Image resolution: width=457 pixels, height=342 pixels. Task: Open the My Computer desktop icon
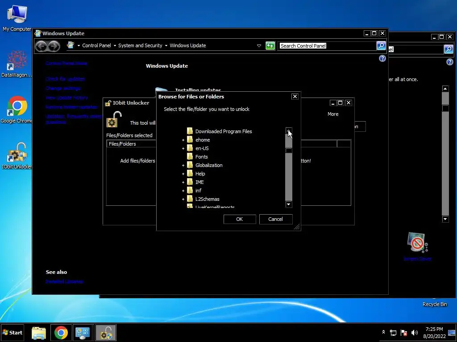tap(17, 17)
